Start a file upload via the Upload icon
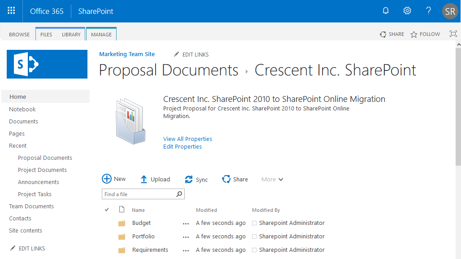Viewport: 461px width, 259px height. [x=144, y=179]
